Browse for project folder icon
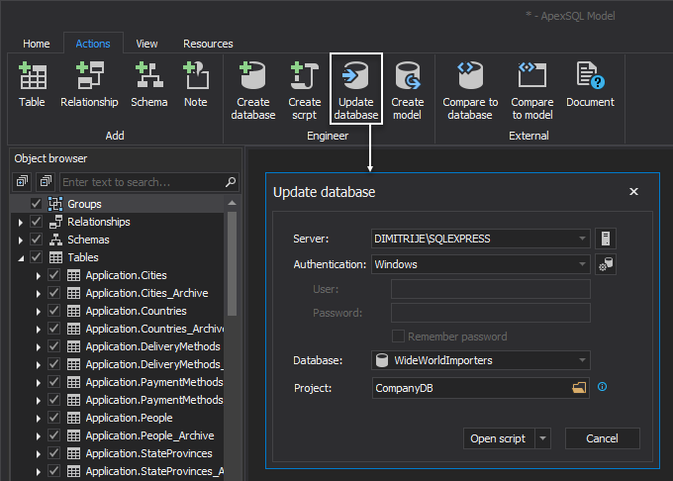The image size is (673, 481). click(x=579, y=388)
